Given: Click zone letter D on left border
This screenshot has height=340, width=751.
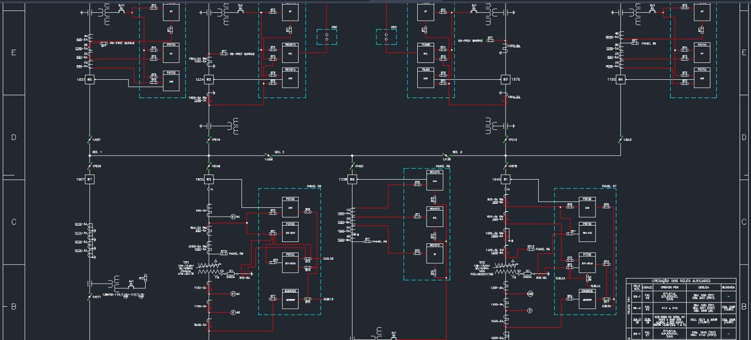Looking at the screenshot, I should pyautogui.click(x=14, y=137).
